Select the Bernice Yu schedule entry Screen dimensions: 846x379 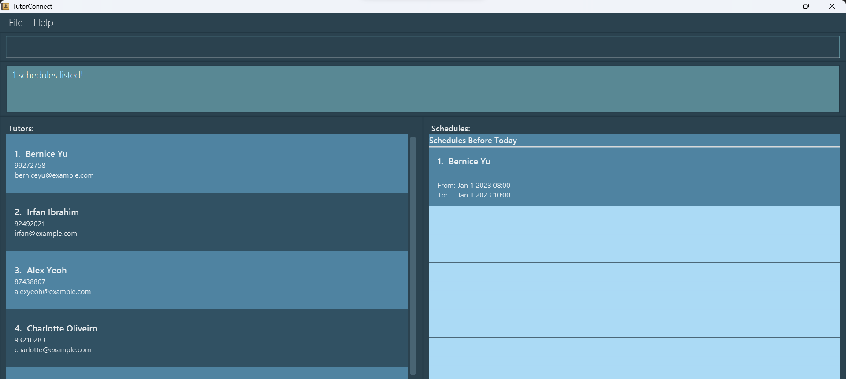(x=634, y=177)
